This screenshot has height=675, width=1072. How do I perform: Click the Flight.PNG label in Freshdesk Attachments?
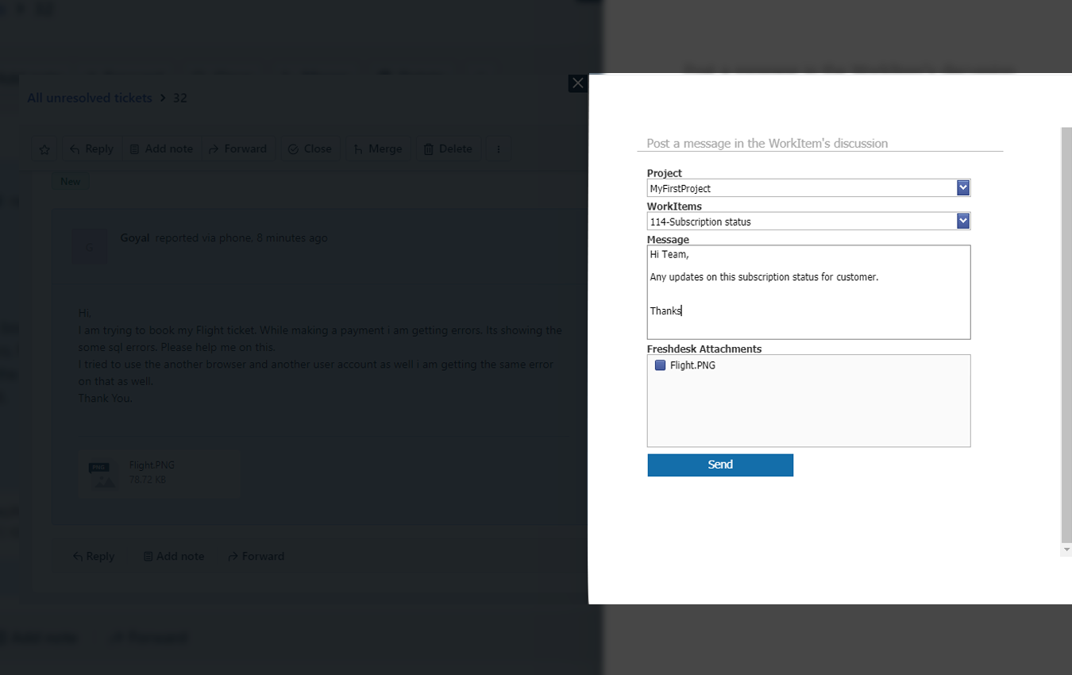pos(692,365)
